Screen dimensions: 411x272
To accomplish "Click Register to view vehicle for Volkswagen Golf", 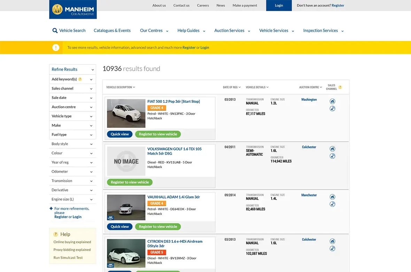I will pyautogui.click(x=130, y=182).
